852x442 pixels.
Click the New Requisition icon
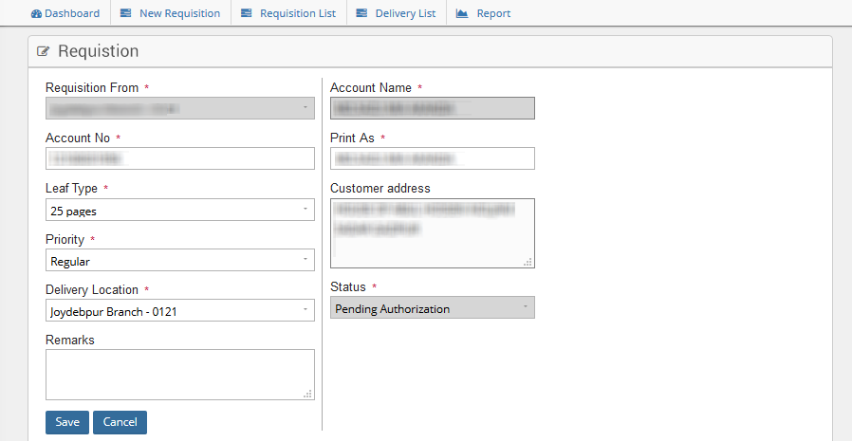126,13
